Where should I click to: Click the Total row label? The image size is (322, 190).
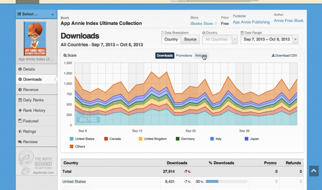point(67,172)
